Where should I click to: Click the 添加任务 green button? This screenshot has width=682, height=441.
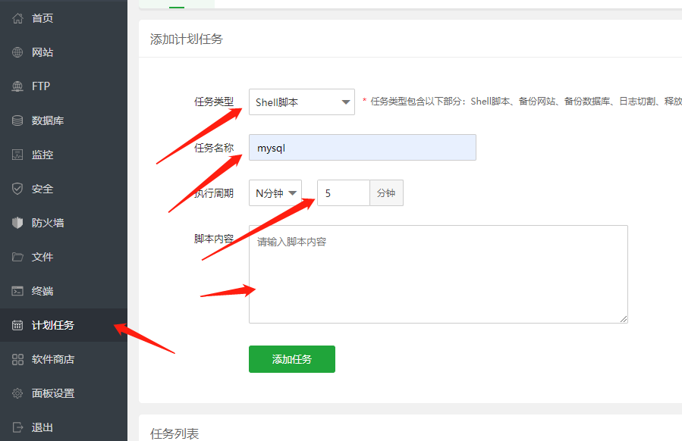click(291, 359)
